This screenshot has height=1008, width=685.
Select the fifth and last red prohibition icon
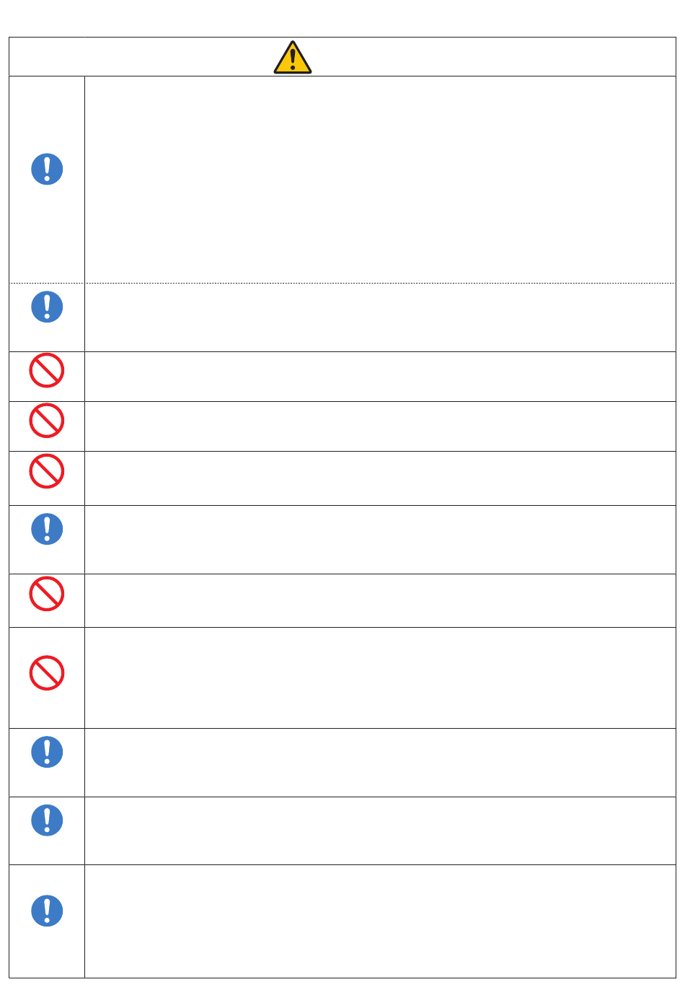point(47,673)
